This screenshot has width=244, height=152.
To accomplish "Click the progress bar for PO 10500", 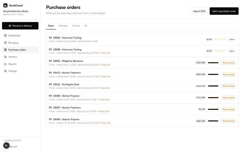I will tap(220, 51).
